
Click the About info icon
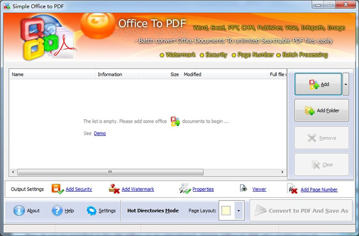coord(19,211)
